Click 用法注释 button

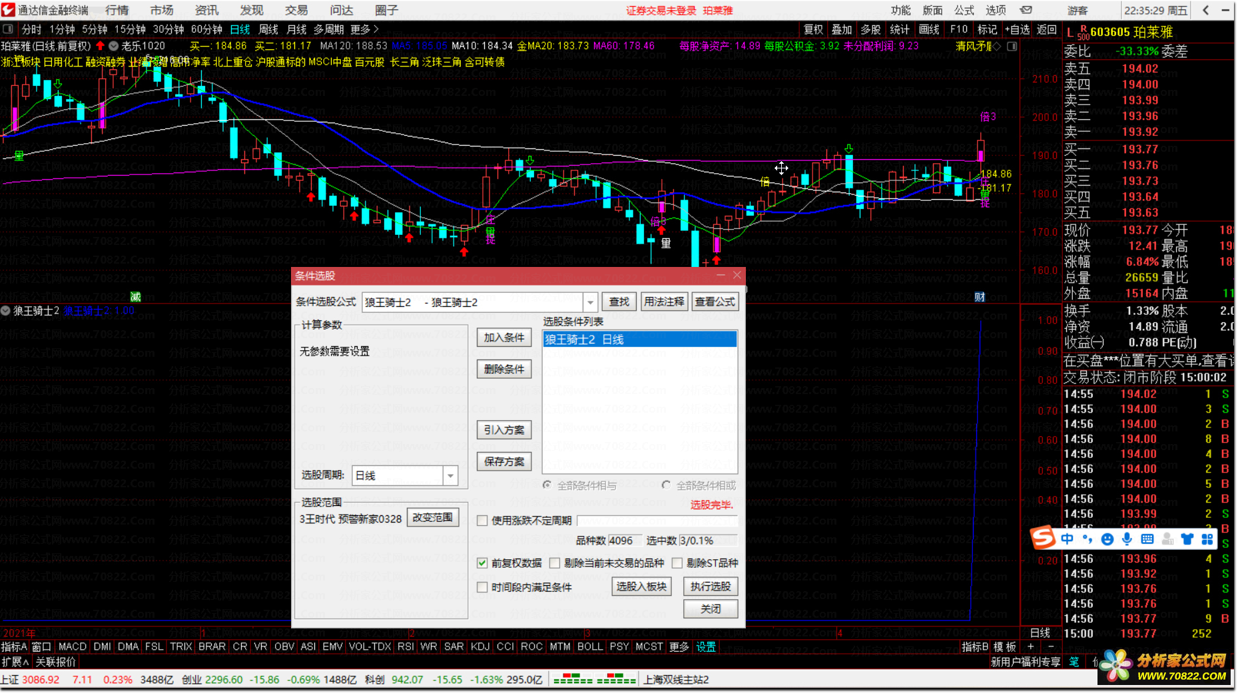[x=664, y=302]
